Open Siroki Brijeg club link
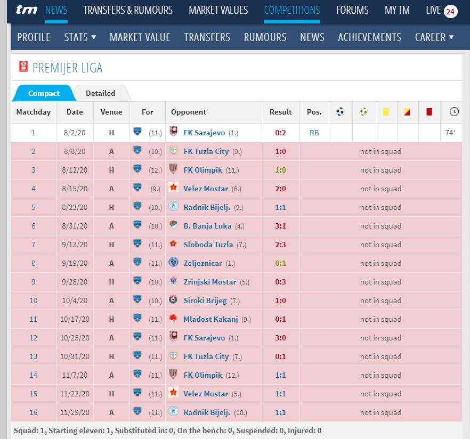470x439 pixels. [x=205, y=300]
